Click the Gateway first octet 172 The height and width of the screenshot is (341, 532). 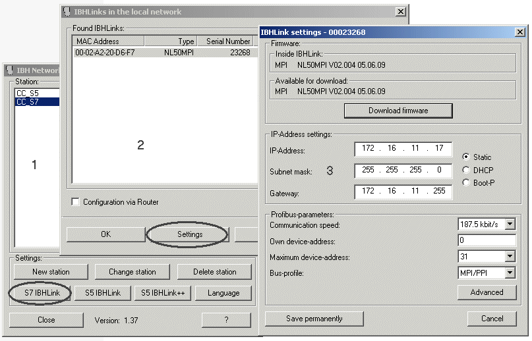click(368, 191)
